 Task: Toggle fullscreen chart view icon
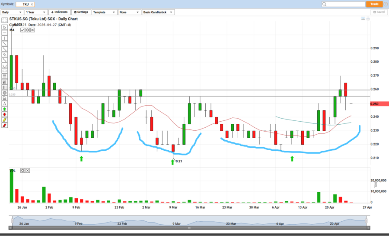point(4,20)
